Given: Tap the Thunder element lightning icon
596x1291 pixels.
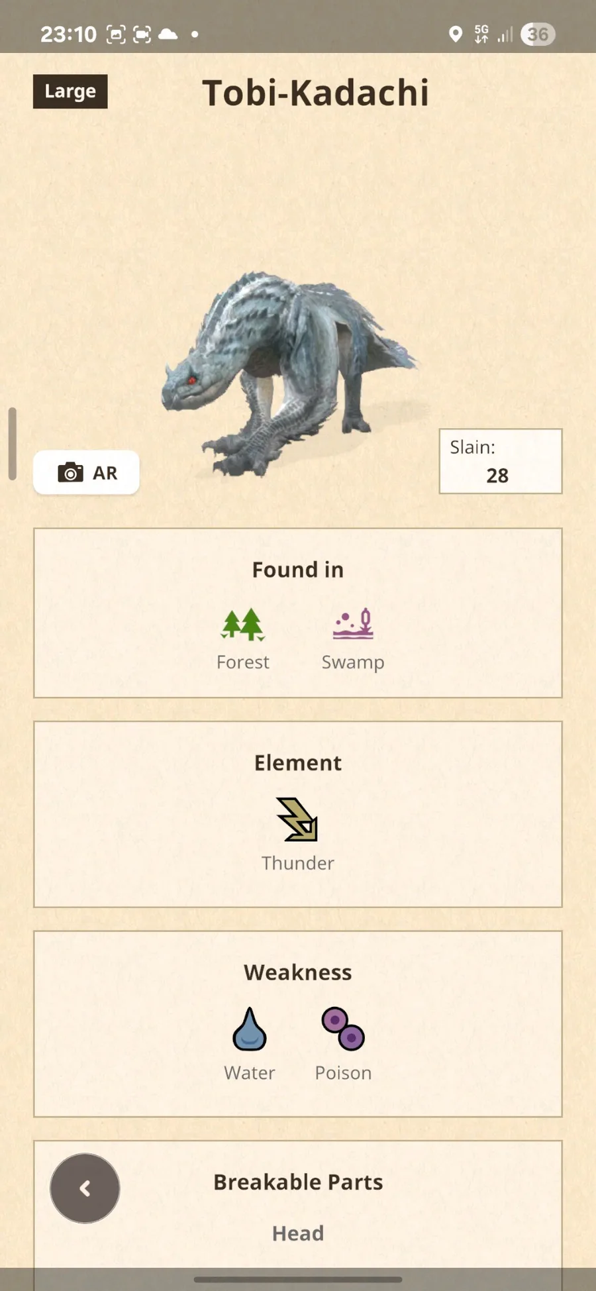Looking at the screenshot, I should (297, 819).
